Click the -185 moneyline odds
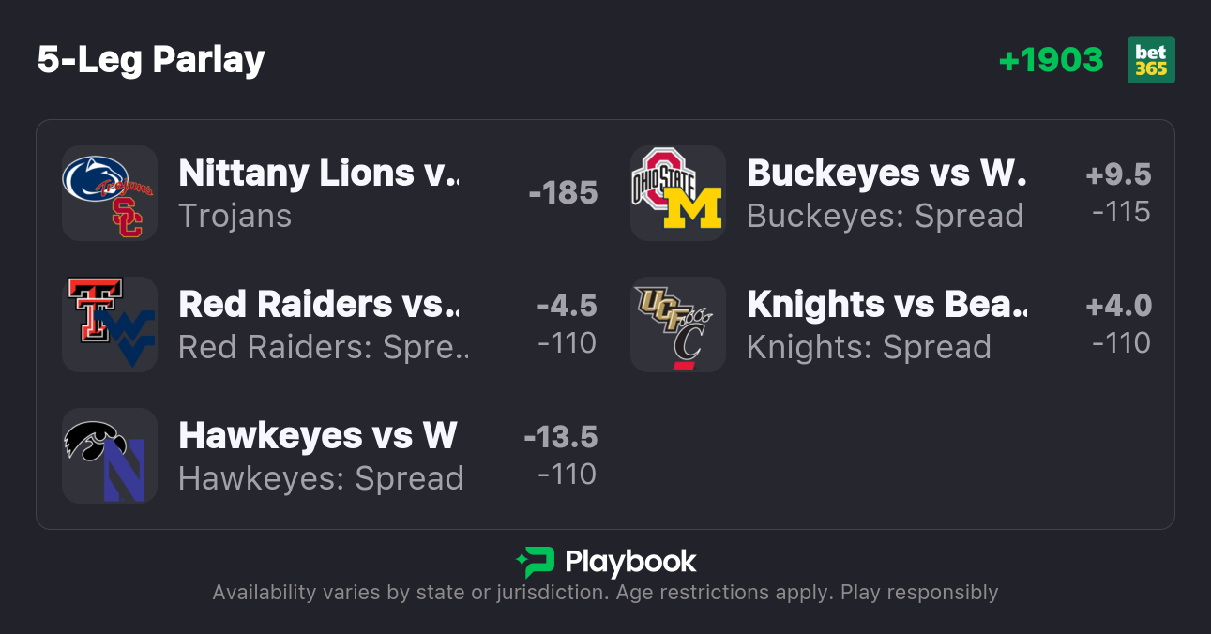 pos(563,193)
